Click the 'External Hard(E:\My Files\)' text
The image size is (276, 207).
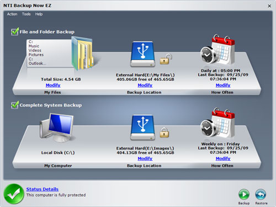[x=145, y=75]
